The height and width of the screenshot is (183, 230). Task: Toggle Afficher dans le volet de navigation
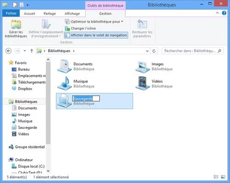96,35
